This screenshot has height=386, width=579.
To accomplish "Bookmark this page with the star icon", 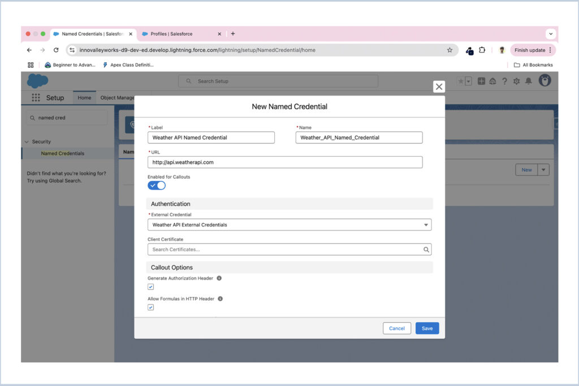I will tap(450, 50).
